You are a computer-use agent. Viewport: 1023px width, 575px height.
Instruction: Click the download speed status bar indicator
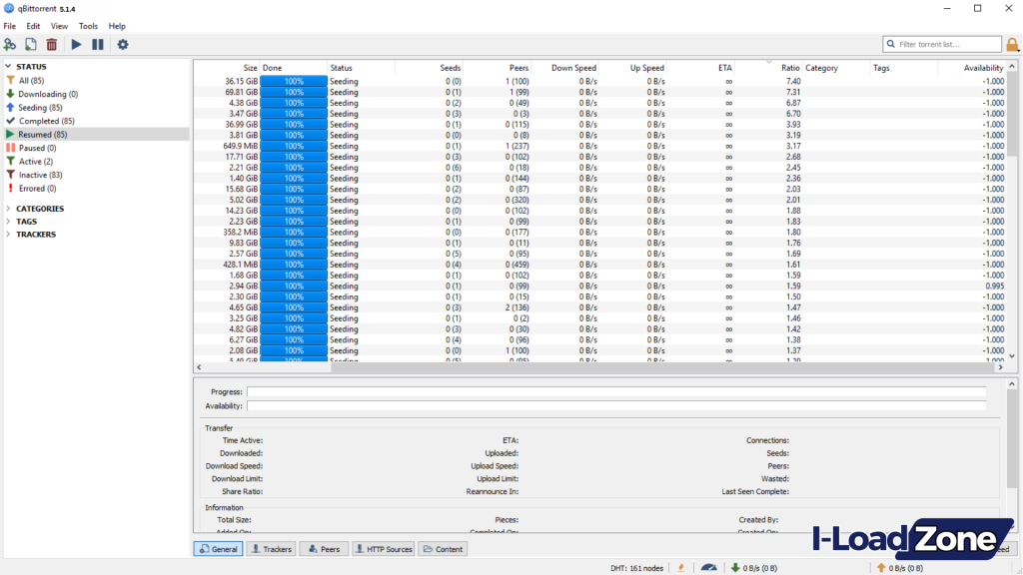[x=753, y=568]
